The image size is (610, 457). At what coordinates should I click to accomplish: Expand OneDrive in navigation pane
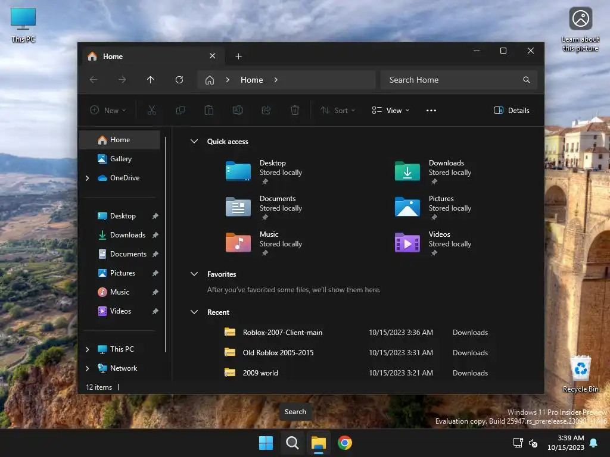coord(87,178)
